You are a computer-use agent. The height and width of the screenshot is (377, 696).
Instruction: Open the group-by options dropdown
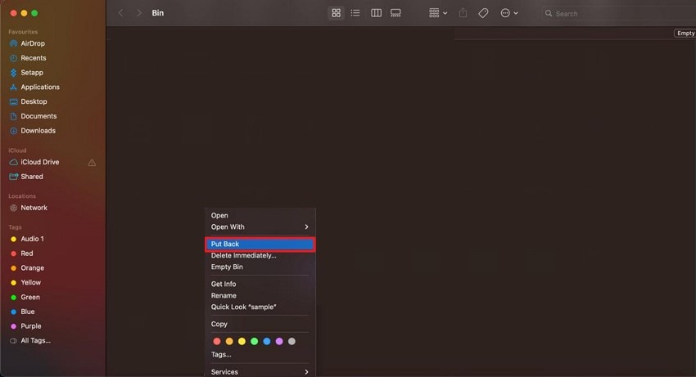tap(438, 13)
